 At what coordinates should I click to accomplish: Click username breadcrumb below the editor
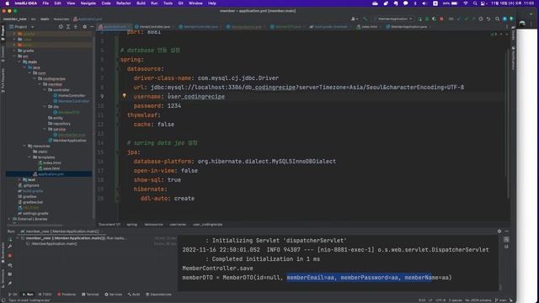(x=178, y=225)
